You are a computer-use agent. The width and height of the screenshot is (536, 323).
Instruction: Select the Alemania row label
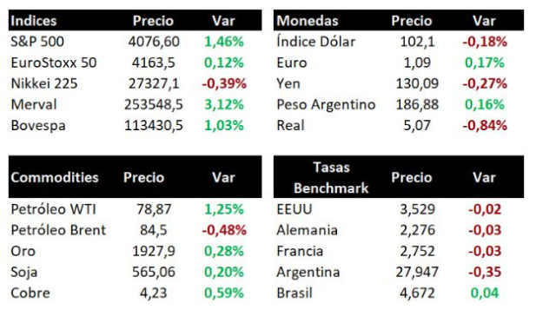307,230
